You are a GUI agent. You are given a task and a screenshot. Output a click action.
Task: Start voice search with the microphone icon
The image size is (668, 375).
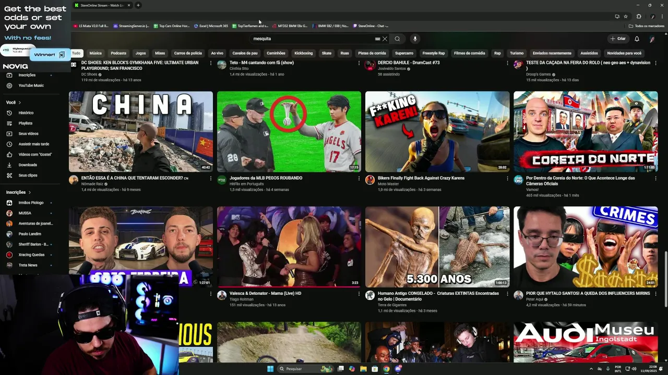click(x=415, y=39)
